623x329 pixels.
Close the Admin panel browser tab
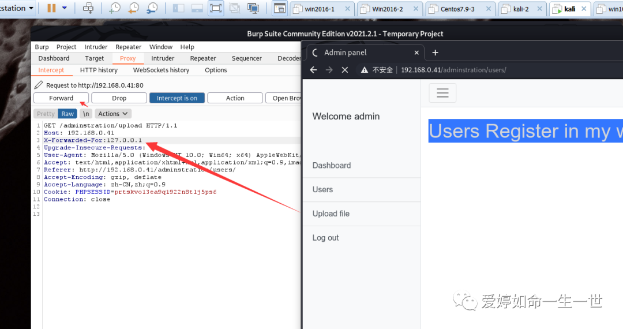click(416, 53)
